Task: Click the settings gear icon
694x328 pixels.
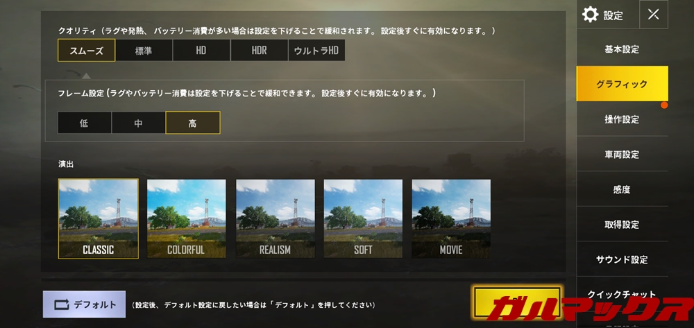Action: pos(590,15)
